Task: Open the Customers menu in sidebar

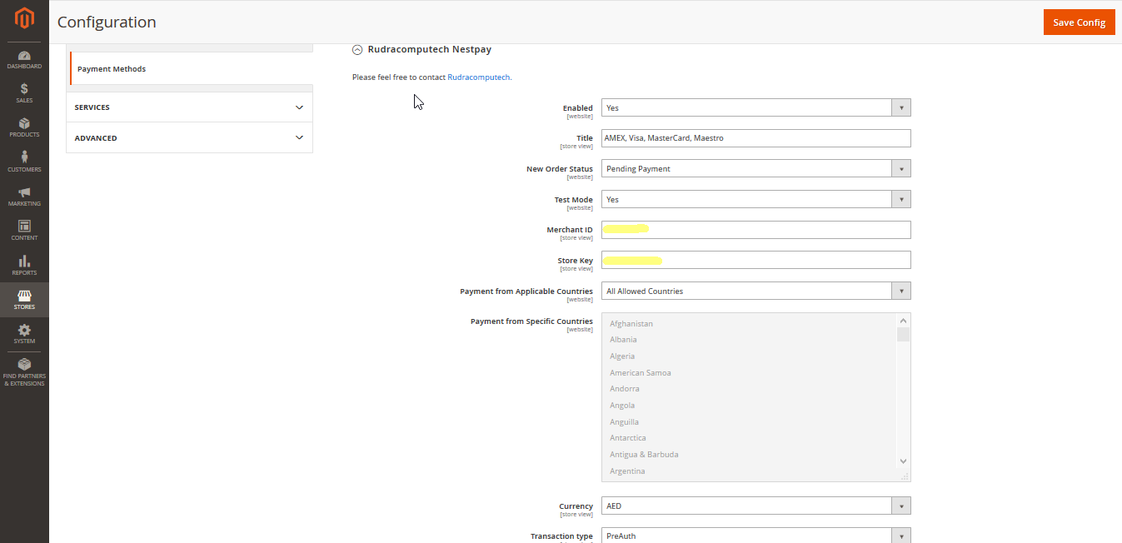Action: 24,162
